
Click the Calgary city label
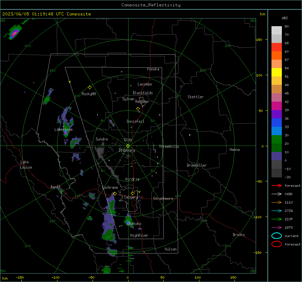pyautogui.click(x=131, y=197)
